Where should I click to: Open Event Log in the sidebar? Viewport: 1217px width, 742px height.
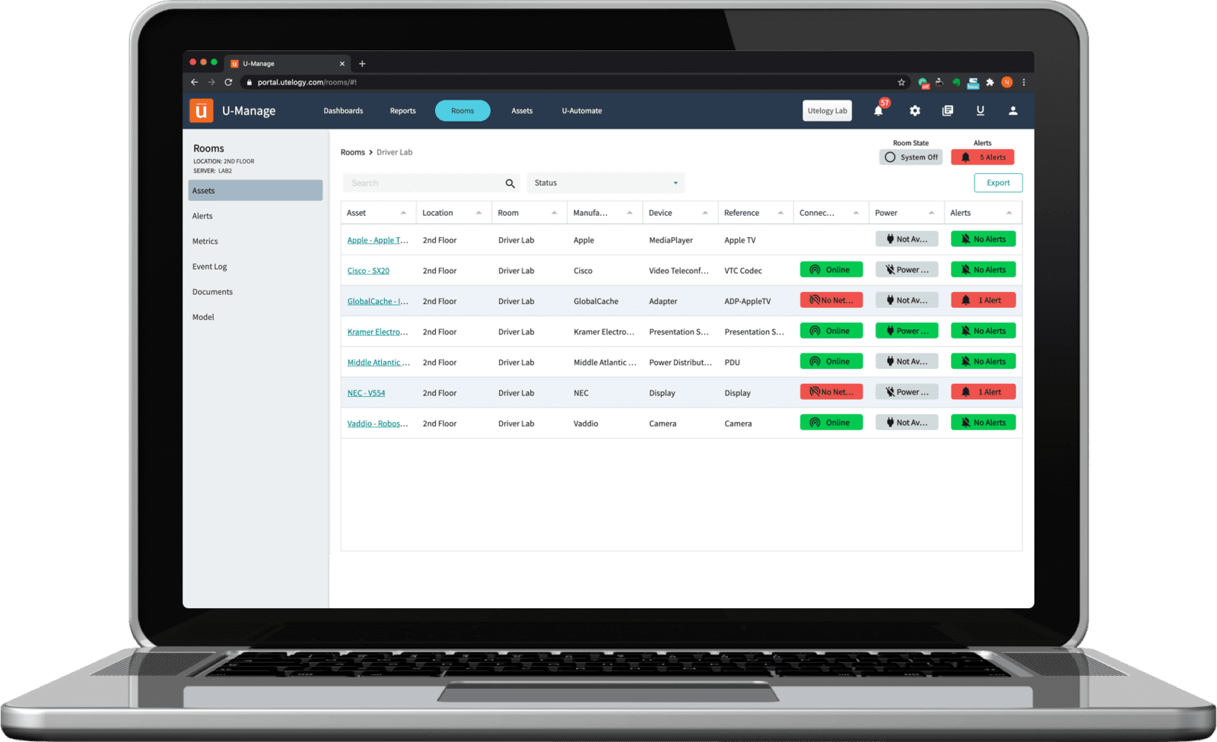point(209,267)
